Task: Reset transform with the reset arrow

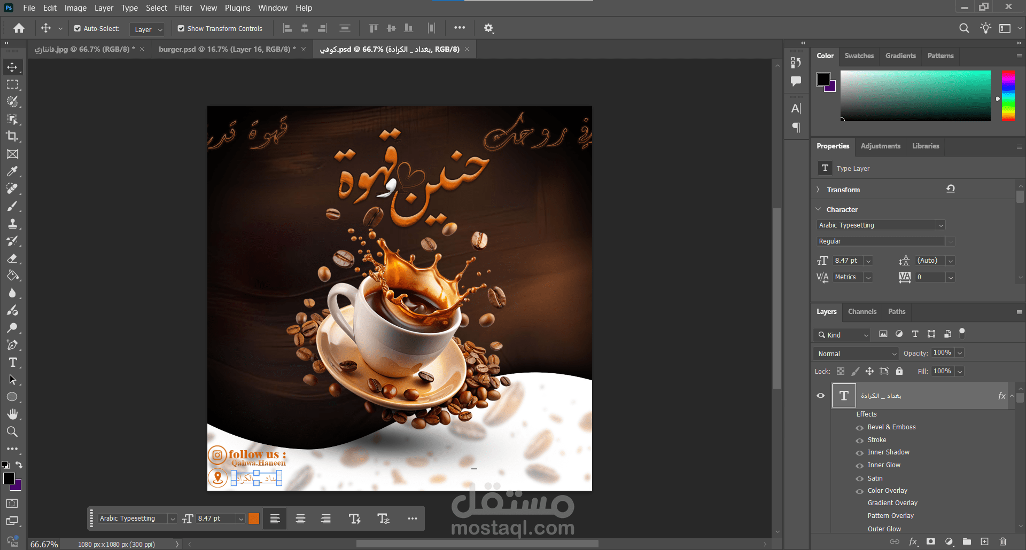Action: tap(950, 189)
